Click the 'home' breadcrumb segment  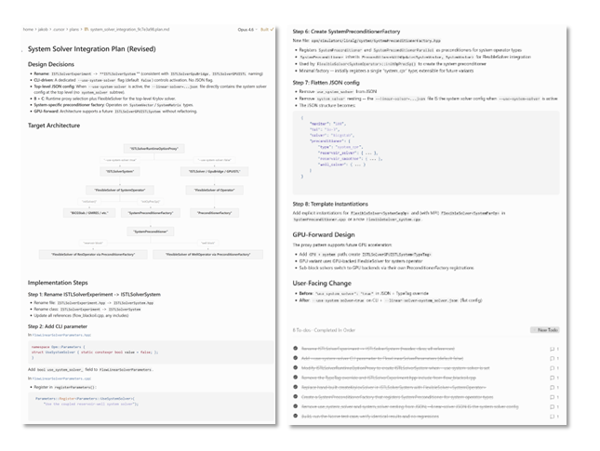(x=29, y=30)
